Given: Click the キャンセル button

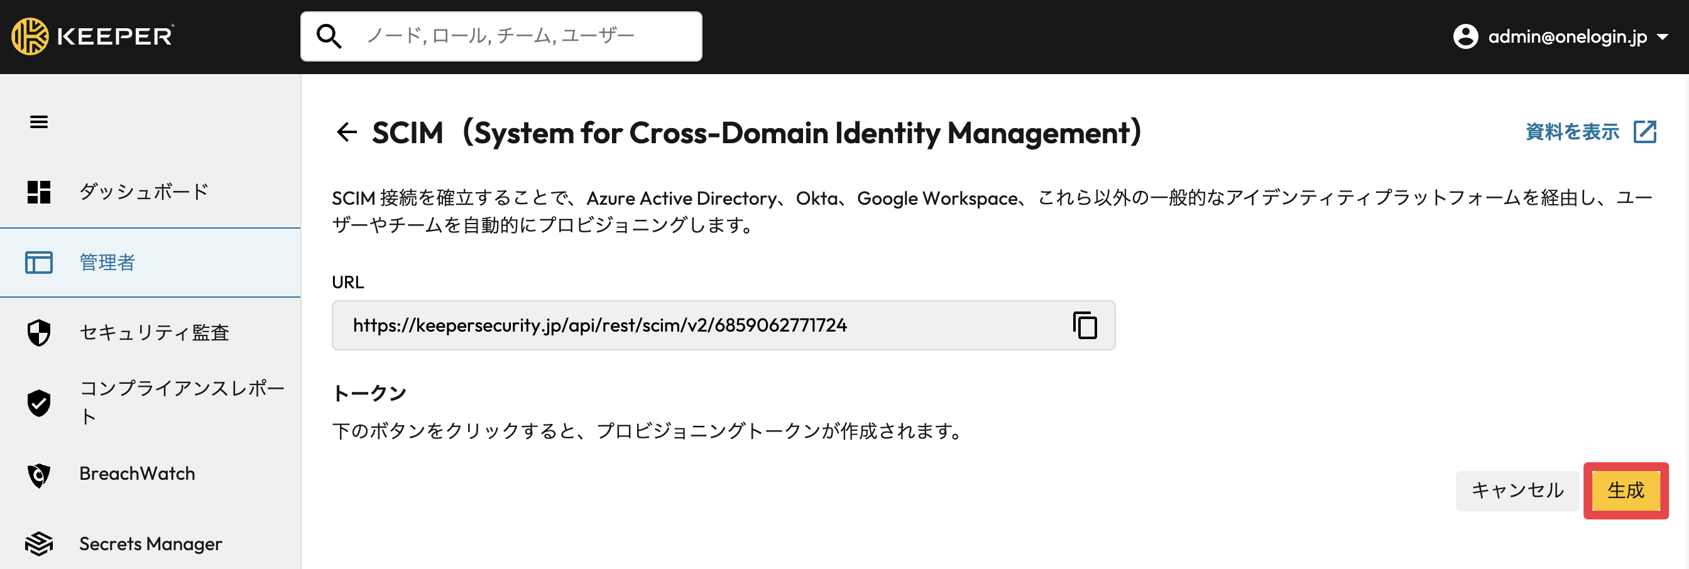Looking at the screenshot, I should [1517, 490].
